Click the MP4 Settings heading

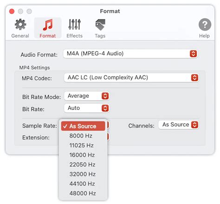click(34, 68)
